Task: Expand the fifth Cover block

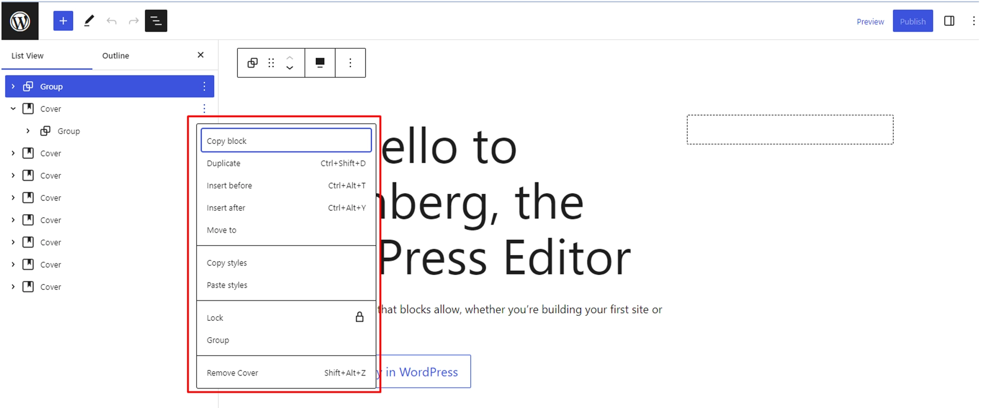Action: (x=13, y=220)
